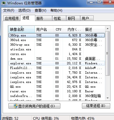Open the 查看(V) menu
Image resolution: width=114 pixels, height=120 pixels.
[x=41, y=10]
